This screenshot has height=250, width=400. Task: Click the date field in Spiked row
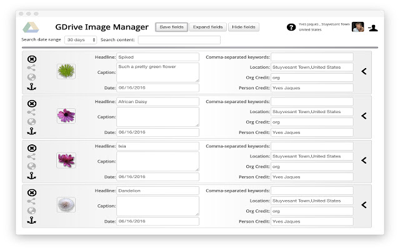point(157,87)
